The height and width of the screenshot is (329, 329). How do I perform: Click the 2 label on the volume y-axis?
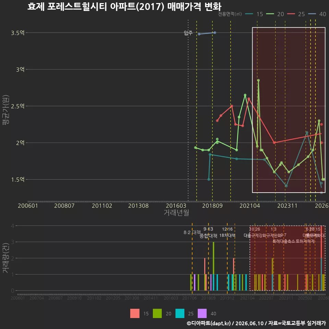point(13,258)
